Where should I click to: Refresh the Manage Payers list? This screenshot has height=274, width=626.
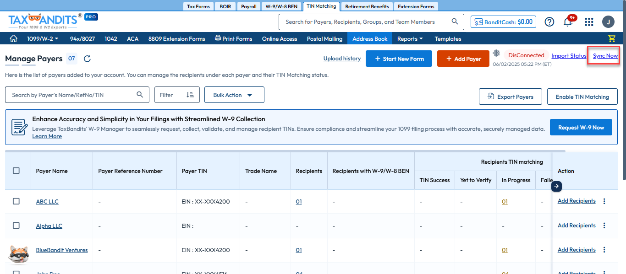88,59
